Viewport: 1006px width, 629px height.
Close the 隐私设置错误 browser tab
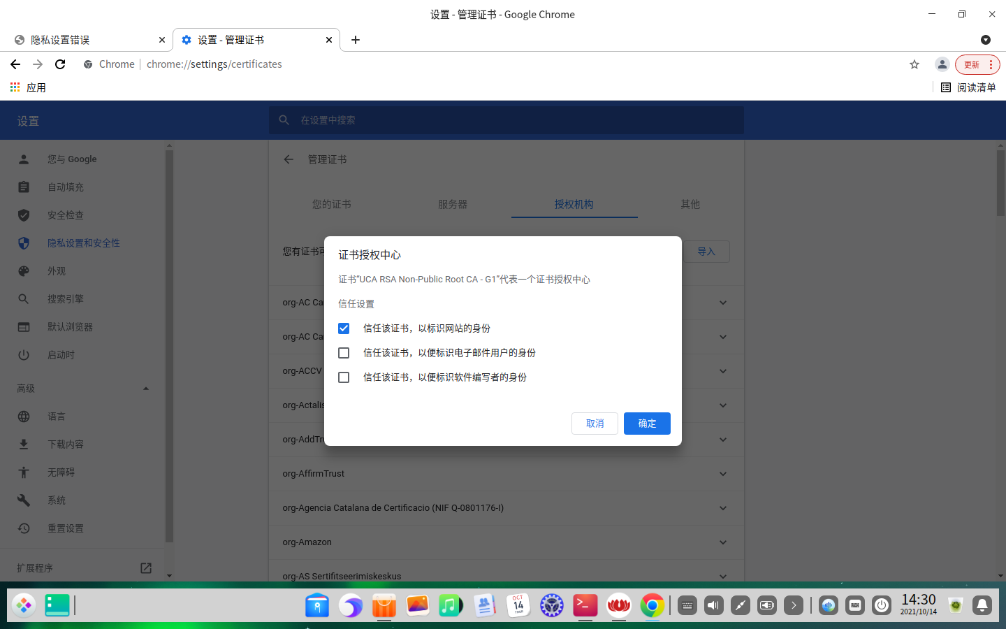[x=162, y=40]
